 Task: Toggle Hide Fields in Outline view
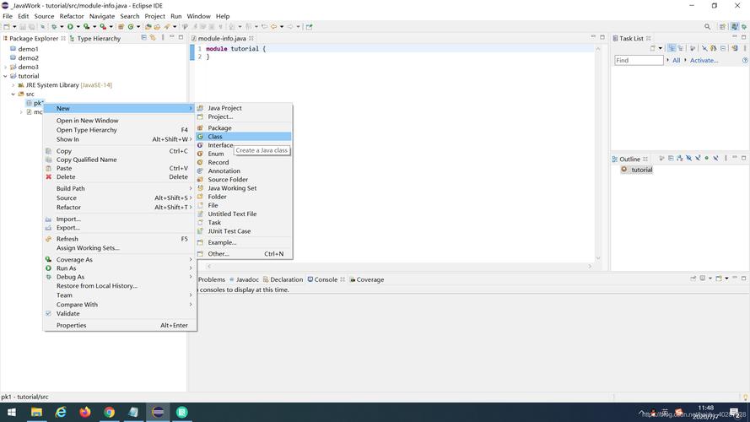point(688,158)
